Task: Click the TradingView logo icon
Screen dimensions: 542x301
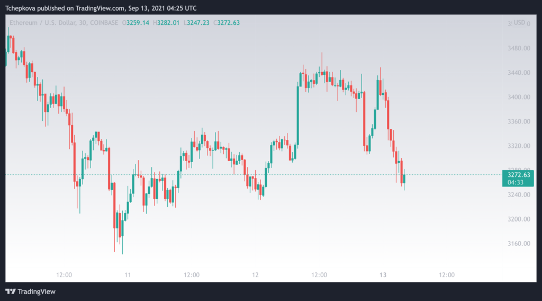Action: (11, 291)
